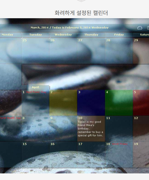This screenshot has height=180, width=149.
Task: Open April 1 April Fools' Day cell
Action: click(x=36, y=103)
